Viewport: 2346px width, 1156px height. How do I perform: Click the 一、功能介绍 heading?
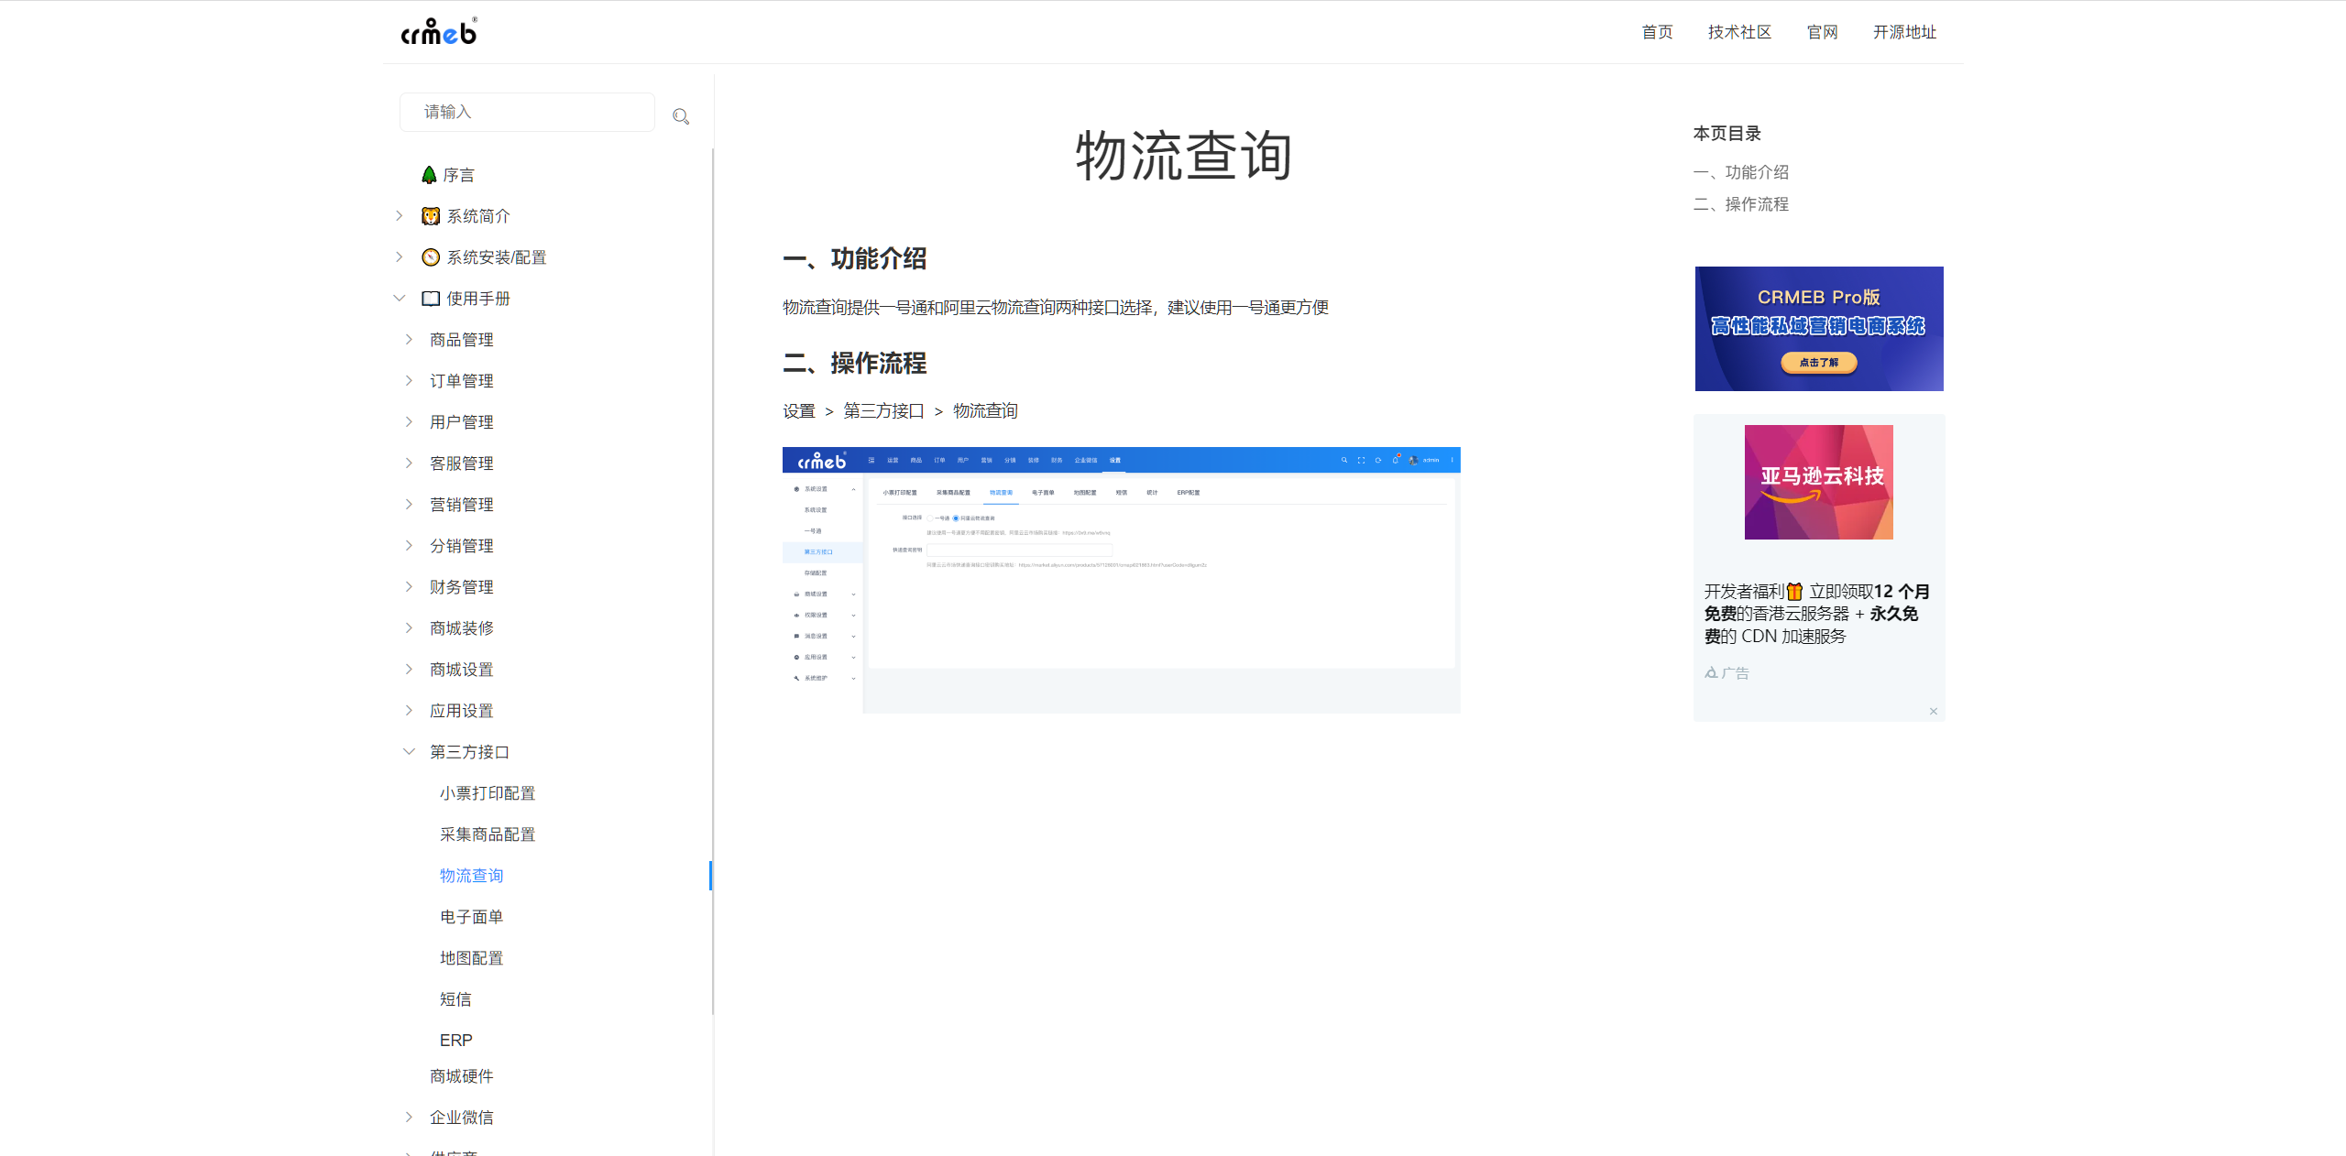pos(854,259)
